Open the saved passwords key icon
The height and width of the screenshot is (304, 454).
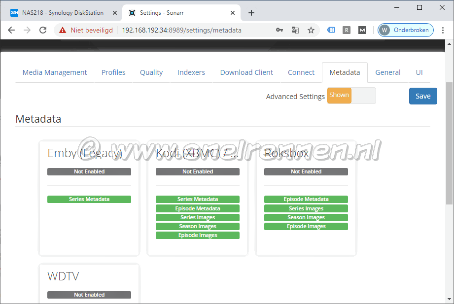click(279, 30)
